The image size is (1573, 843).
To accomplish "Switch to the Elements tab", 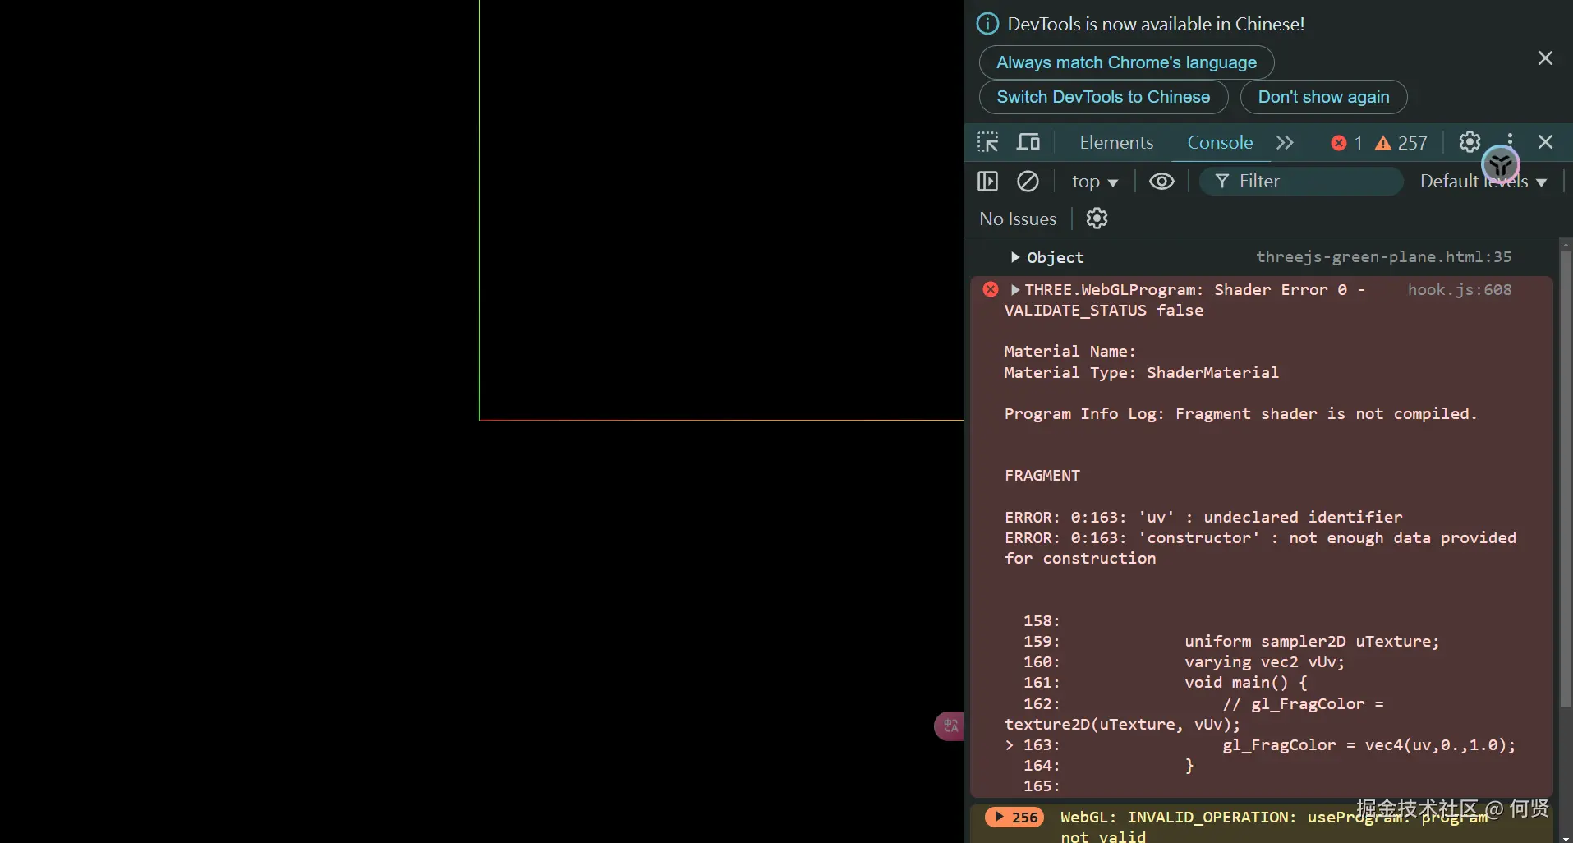I will 1115,141.
